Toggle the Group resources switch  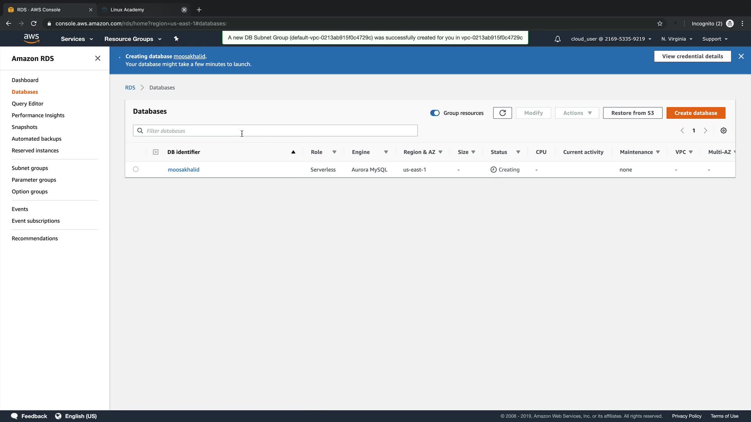click(x=435, y=113)
